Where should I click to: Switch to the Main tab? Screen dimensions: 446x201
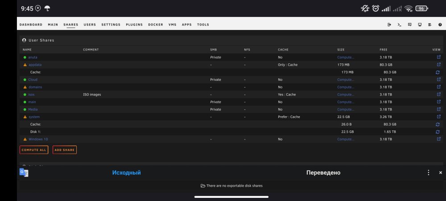click(53, 25)
